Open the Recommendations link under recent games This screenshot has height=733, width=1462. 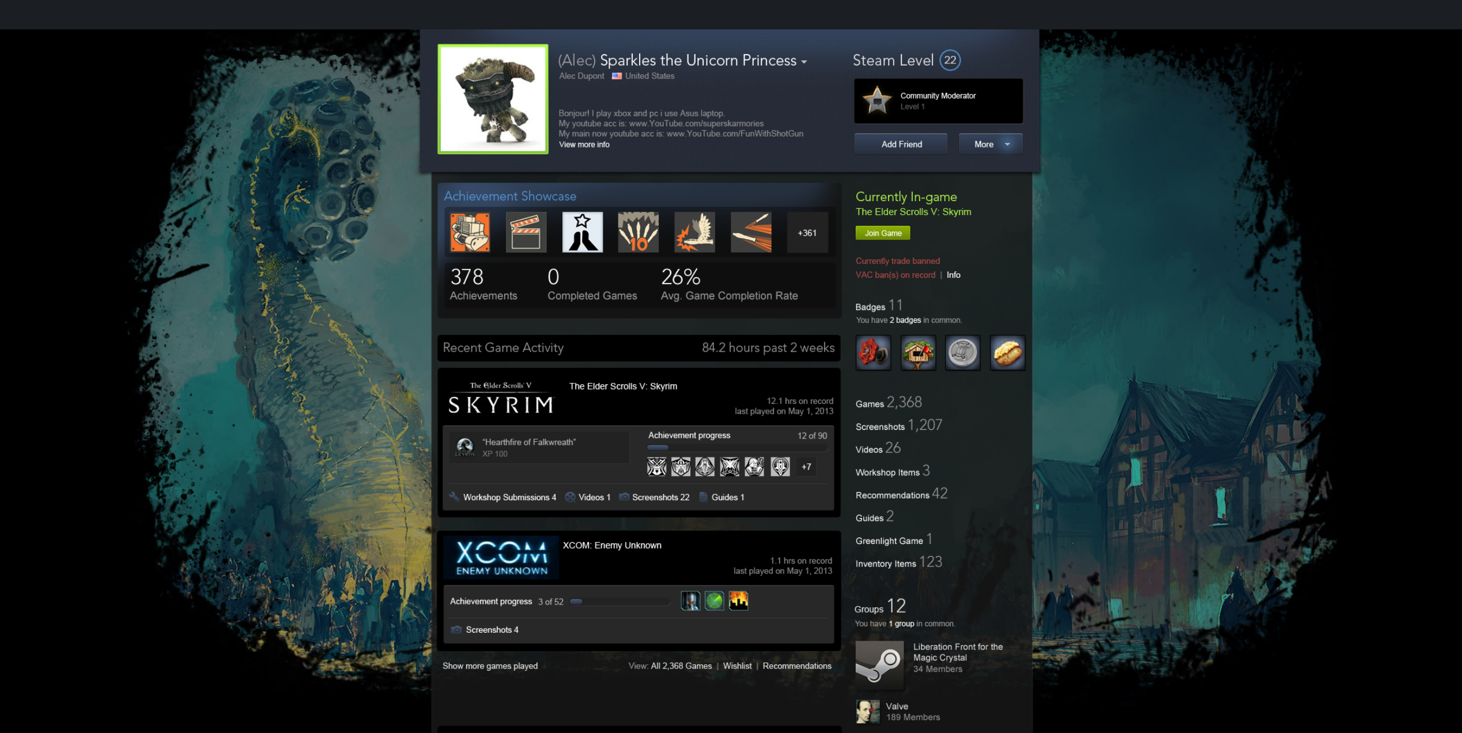pyautogui.click(x=797, y=666)
